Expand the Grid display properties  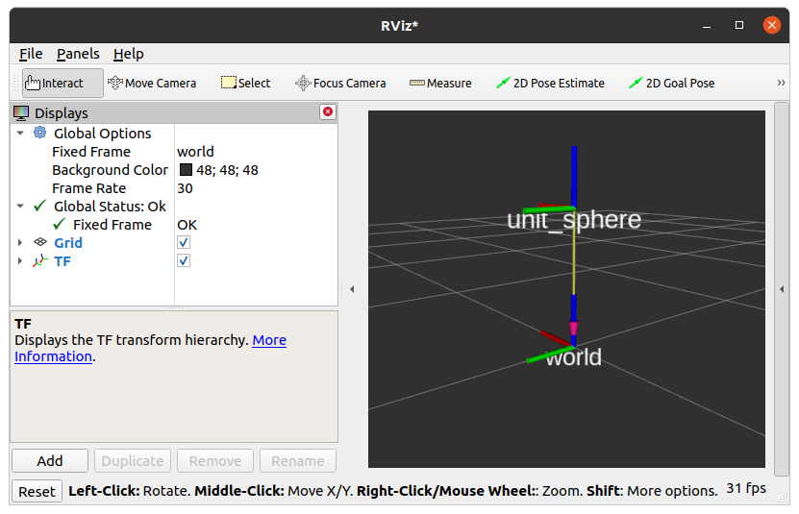20,242
